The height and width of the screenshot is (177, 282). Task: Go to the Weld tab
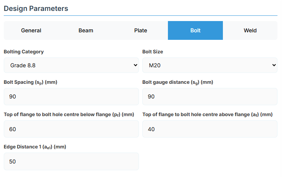coord(250,30)
